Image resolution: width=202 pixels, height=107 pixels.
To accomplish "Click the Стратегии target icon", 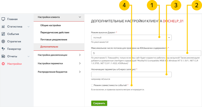I will click(x=3, y=41).
